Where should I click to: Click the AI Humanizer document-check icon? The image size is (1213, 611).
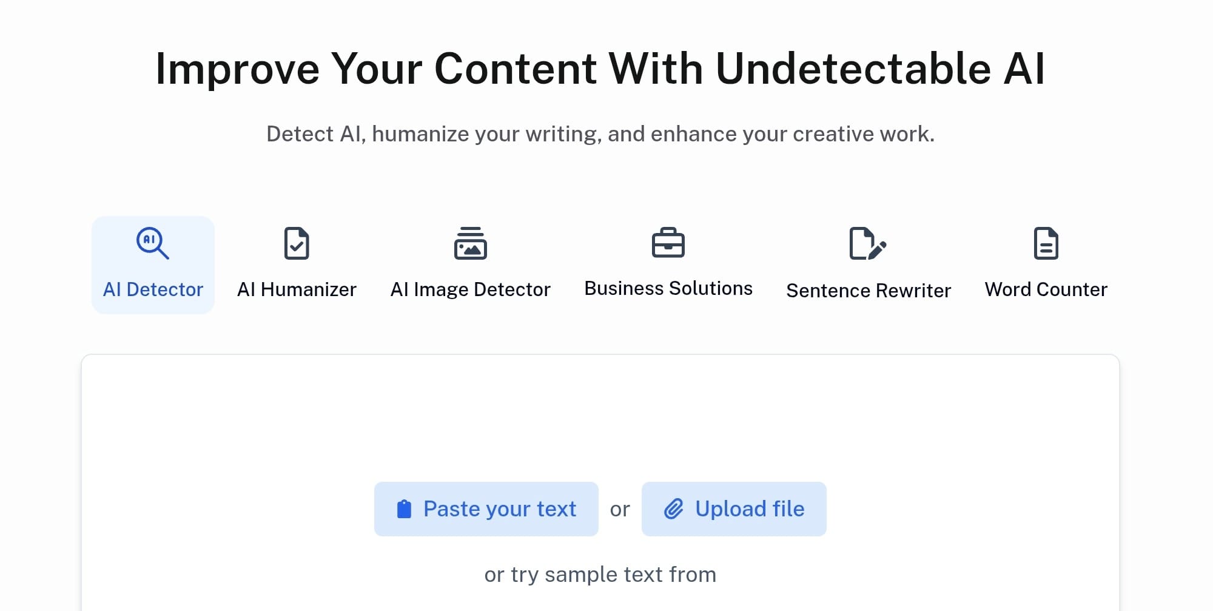point(297,243)
